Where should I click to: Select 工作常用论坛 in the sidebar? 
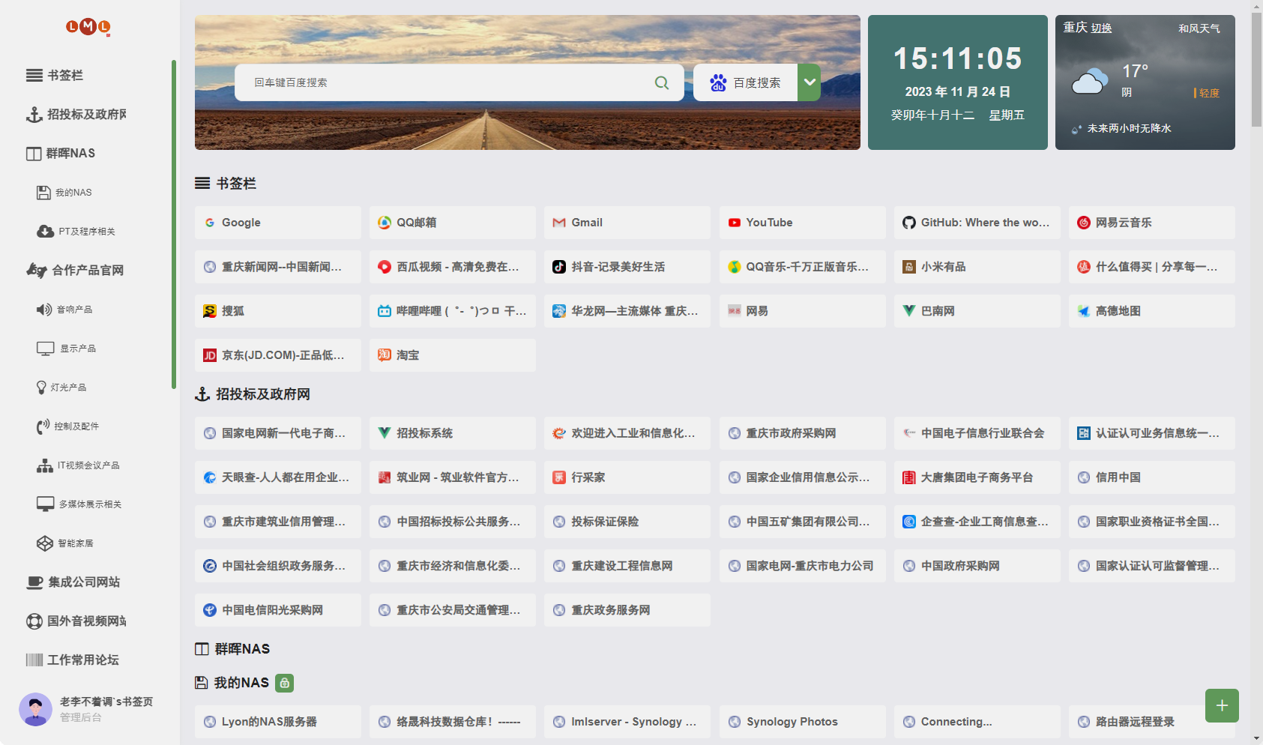click(x=73, y=660)
